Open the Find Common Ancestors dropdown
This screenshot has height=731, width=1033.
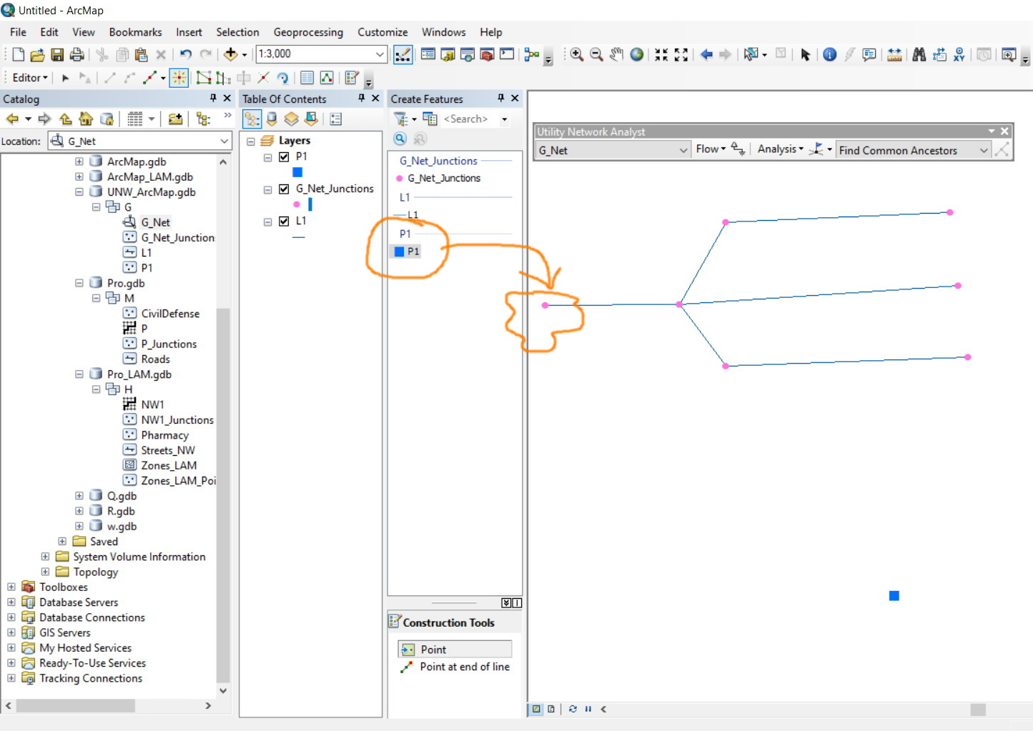click(x=983, y=150)
